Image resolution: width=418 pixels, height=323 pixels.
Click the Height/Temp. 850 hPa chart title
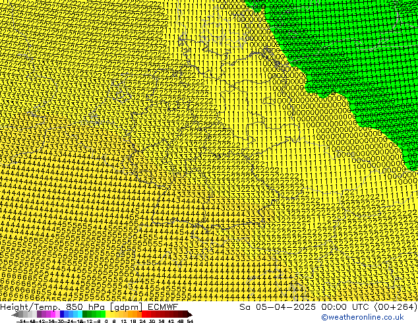[x=89, y=307]
